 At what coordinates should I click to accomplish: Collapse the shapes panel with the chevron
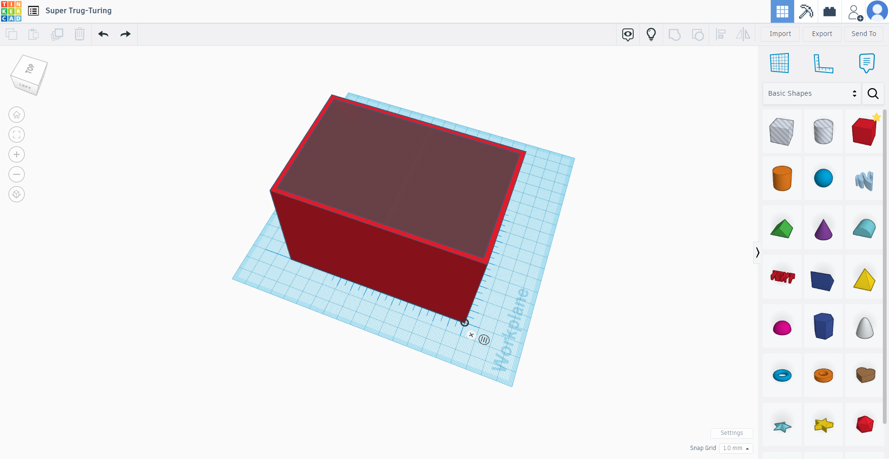[x=758, y=252]
